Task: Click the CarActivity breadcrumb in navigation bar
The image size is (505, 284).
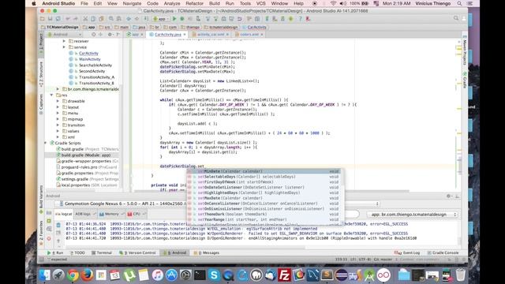Action: [x=256, y=27]
